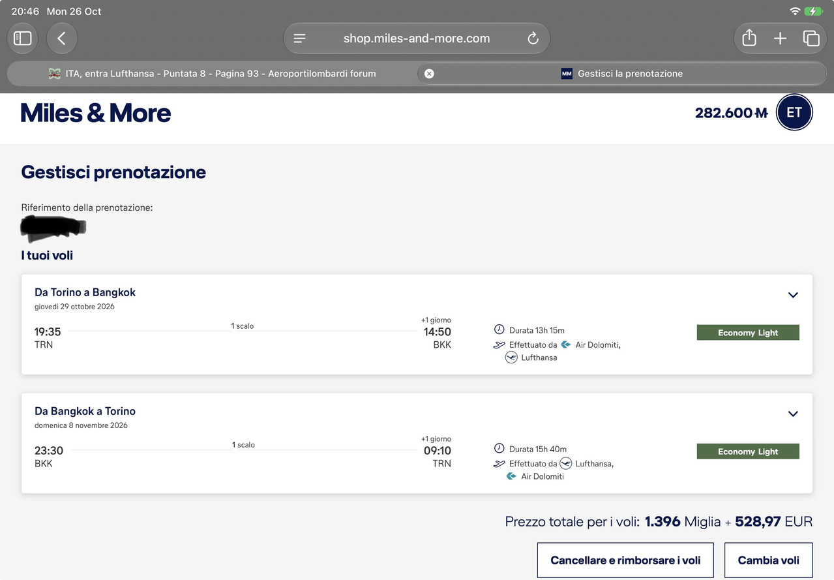Expand the Bangkok to Torino flight details
The width and height of the screenshot is (834, 580).
[x=793, y=414]
